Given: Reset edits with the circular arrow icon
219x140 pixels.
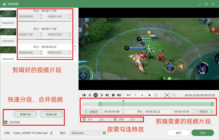Looking at the screenshot, I should point(156,95).
